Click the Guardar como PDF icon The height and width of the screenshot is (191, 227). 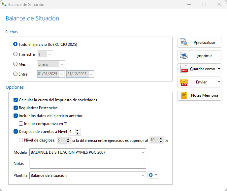coord(183,69)
